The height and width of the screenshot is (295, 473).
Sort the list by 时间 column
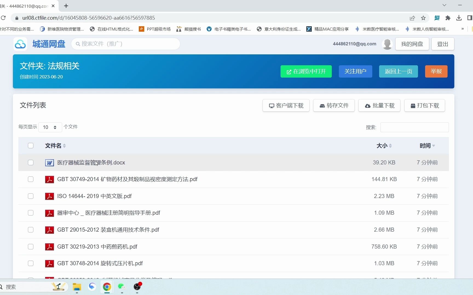[x=427, y=146]
